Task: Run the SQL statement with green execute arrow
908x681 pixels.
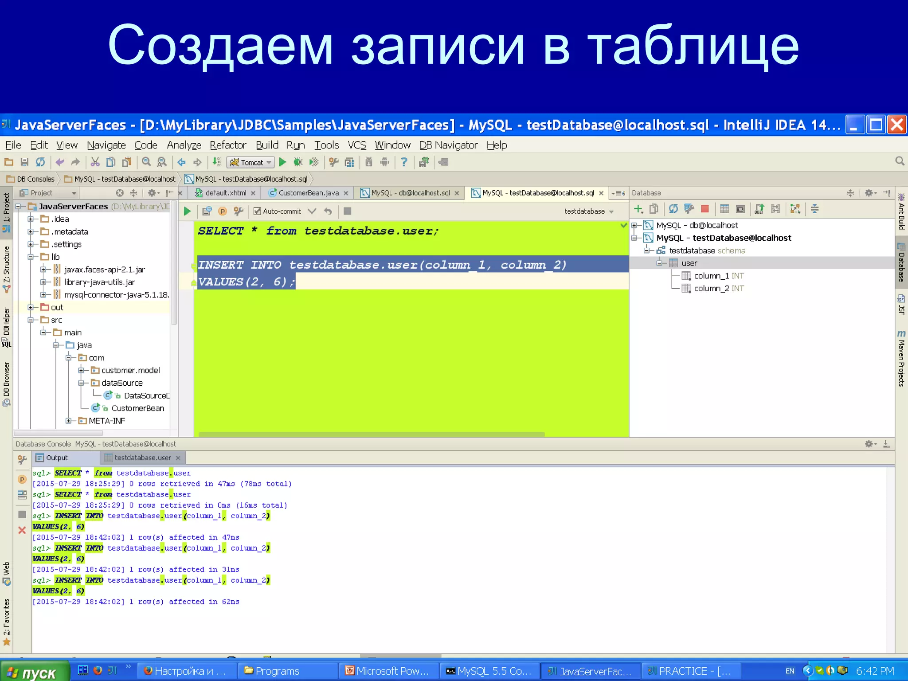Action: [187, 211]
